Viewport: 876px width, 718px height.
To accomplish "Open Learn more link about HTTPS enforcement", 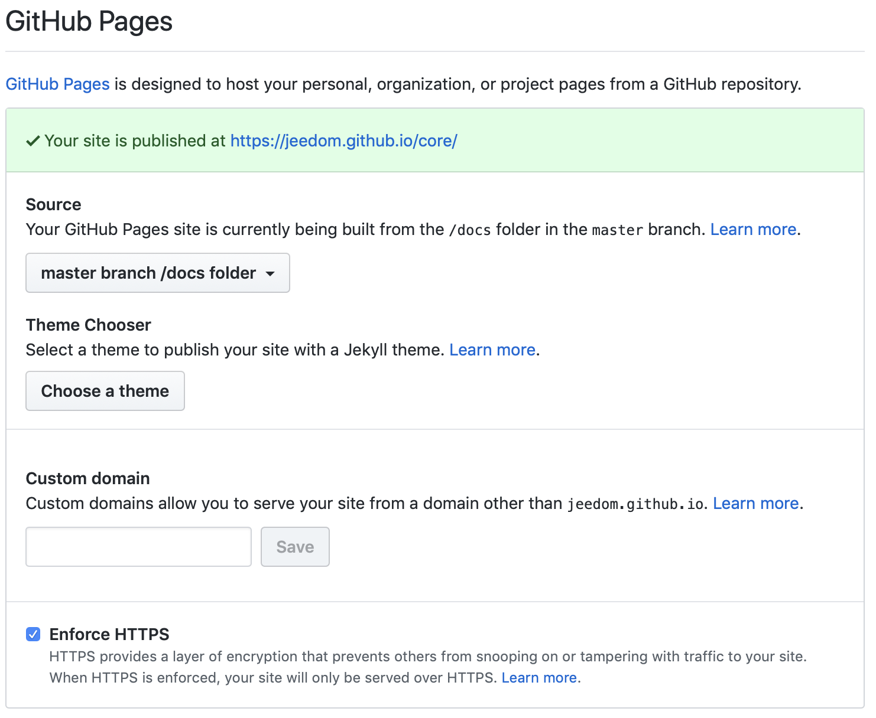I will click(539, 677).
